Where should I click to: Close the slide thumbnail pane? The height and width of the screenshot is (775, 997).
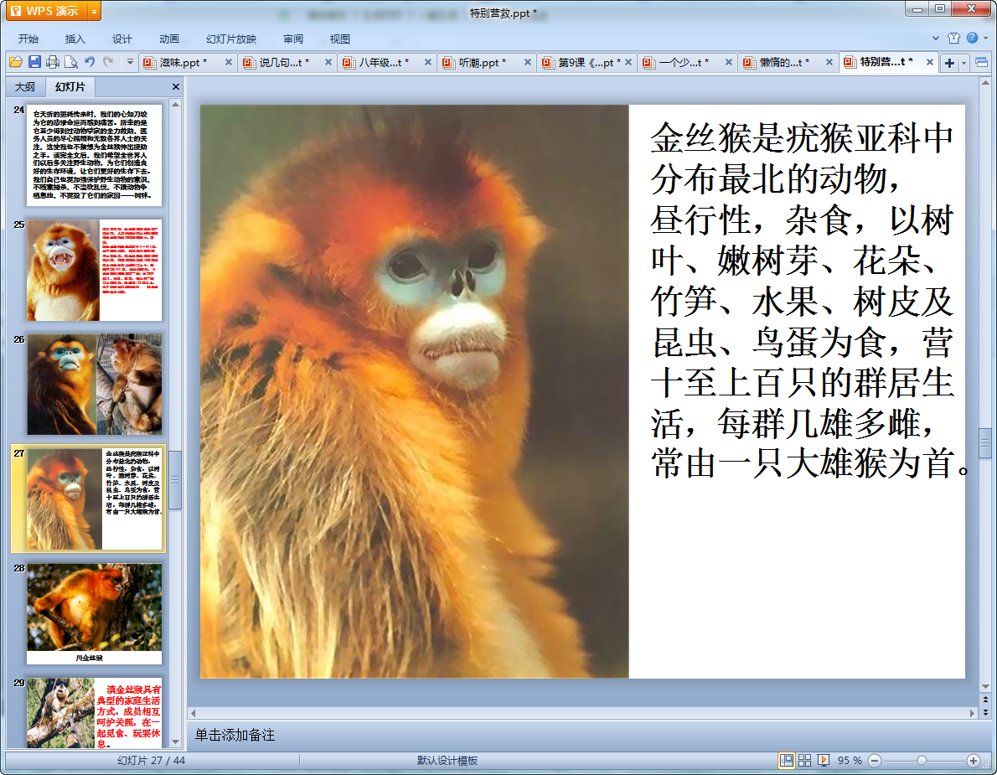click(x=175, y=86)
